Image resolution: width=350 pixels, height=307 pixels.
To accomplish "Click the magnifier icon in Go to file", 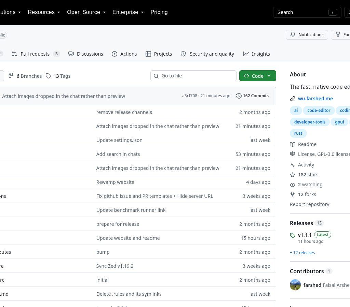I will (x=156, y=76).
